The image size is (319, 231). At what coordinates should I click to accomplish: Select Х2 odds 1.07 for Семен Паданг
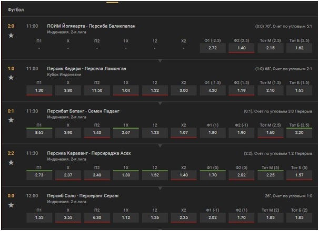(x=184, y=133)
